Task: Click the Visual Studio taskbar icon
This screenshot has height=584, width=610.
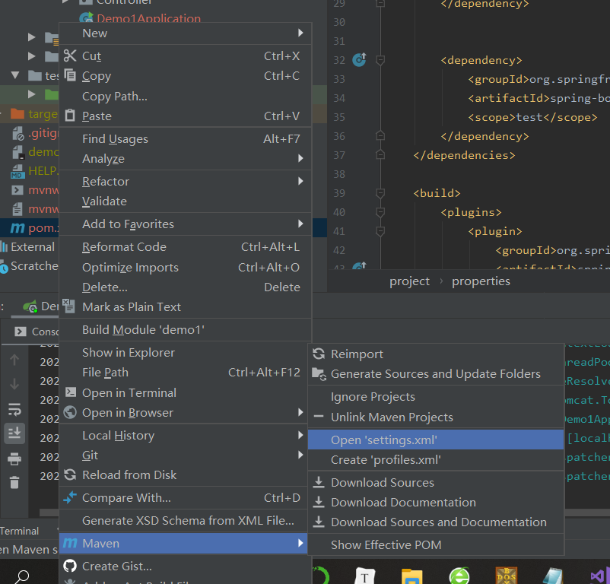Action: [599, 576]
